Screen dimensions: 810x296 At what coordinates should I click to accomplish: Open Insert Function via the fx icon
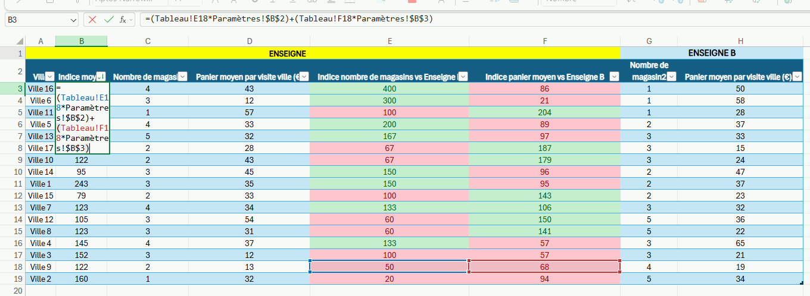tap(123, 20)
